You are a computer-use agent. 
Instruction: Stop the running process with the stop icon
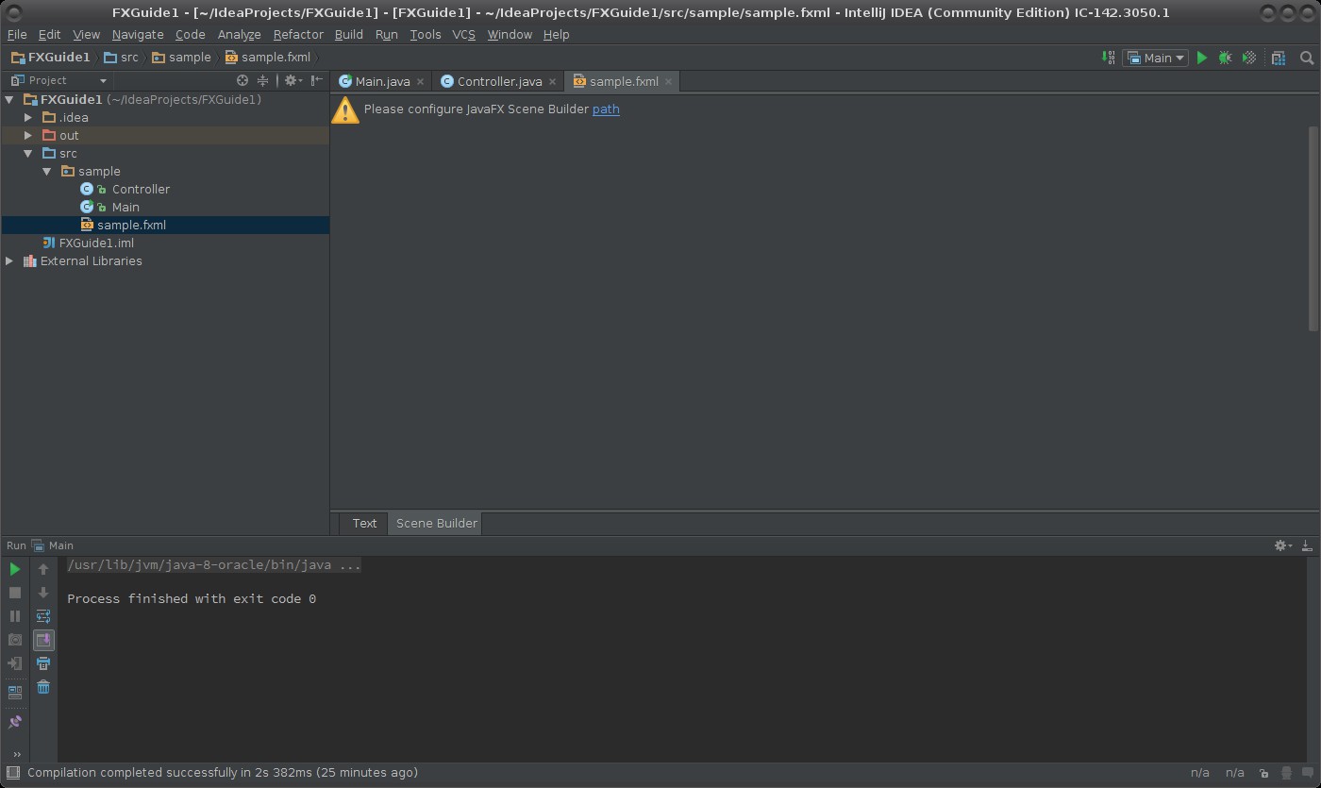(13, 593)
